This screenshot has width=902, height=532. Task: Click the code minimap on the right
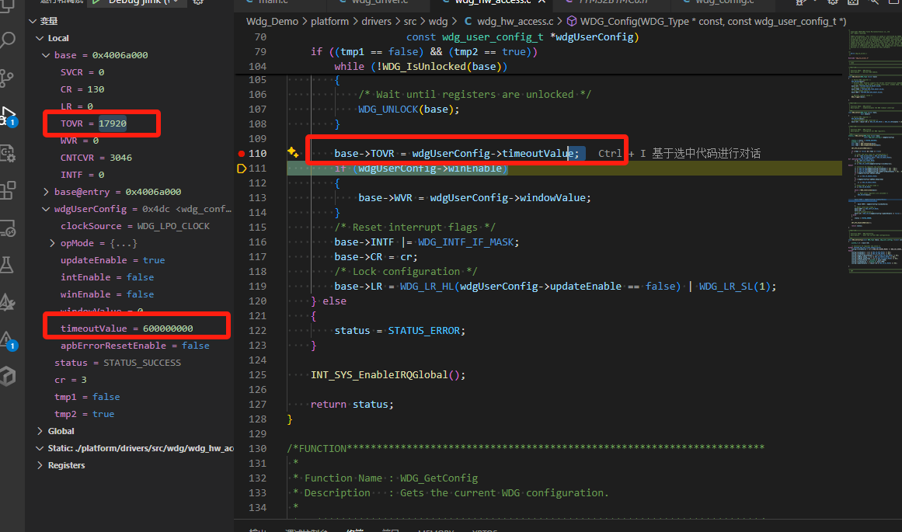(x=874, y=150)
